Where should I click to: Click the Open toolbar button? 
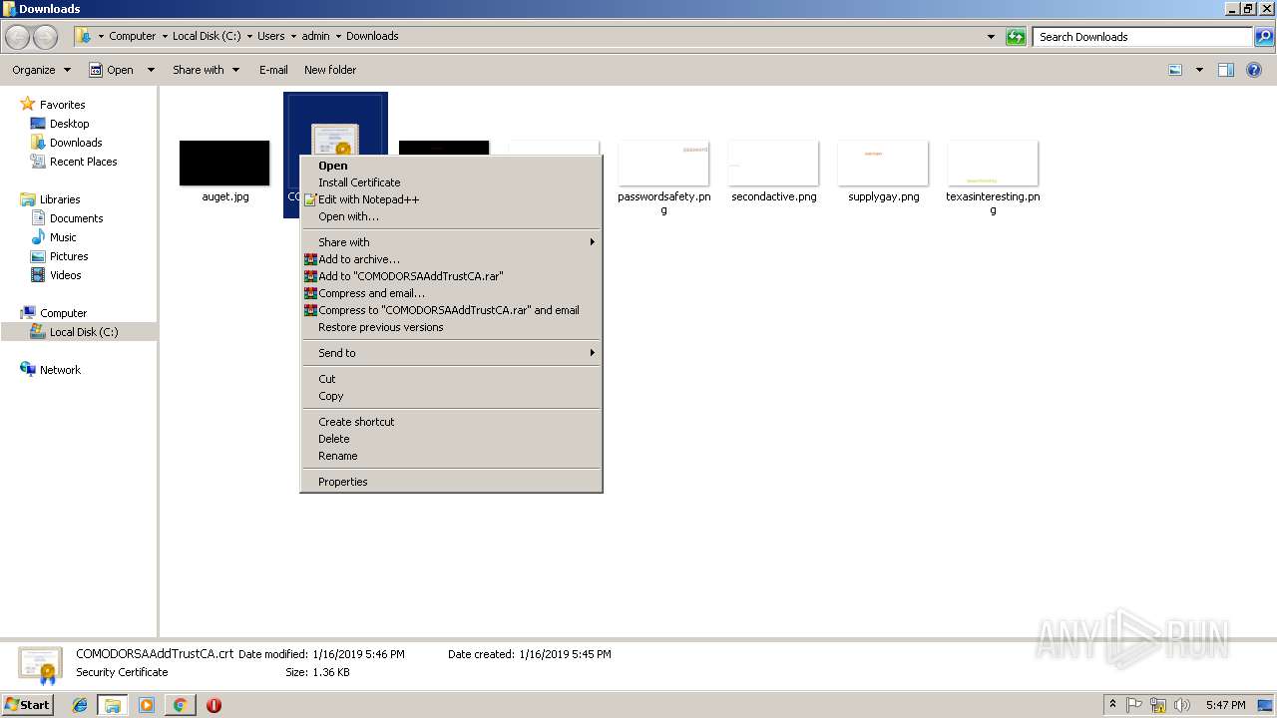[x=113, y=70]
